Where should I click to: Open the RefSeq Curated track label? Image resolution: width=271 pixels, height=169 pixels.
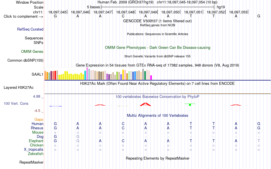pyautogui.click(x=30, y=29)
